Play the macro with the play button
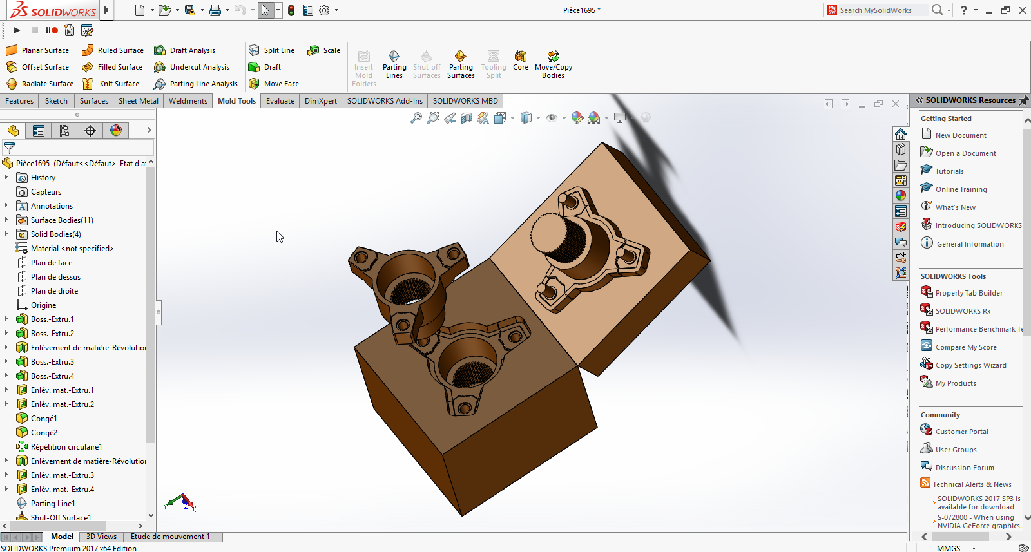The width and height of the screenshot is (1031, 552). 17,30
